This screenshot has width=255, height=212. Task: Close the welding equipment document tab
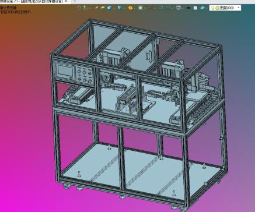[66, 1]
